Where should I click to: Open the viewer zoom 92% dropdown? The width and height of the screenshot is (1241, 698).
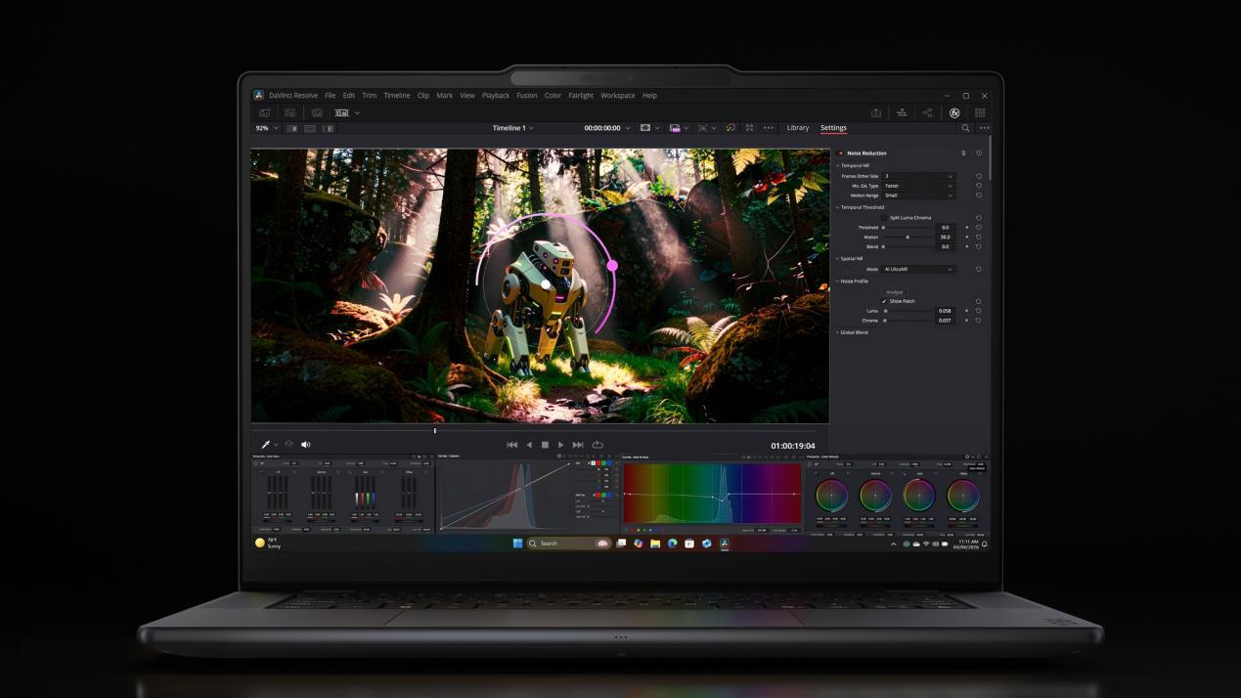point(266,128)
